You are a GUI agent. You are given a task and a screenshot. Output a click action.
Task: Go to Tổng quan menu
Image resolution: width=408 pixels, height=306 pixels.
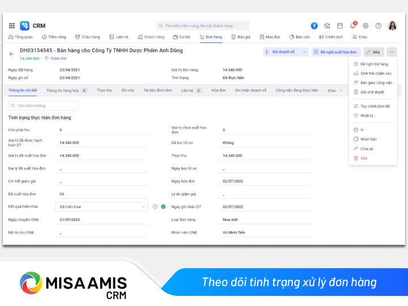pyautogui.click(x=20, y=37)
